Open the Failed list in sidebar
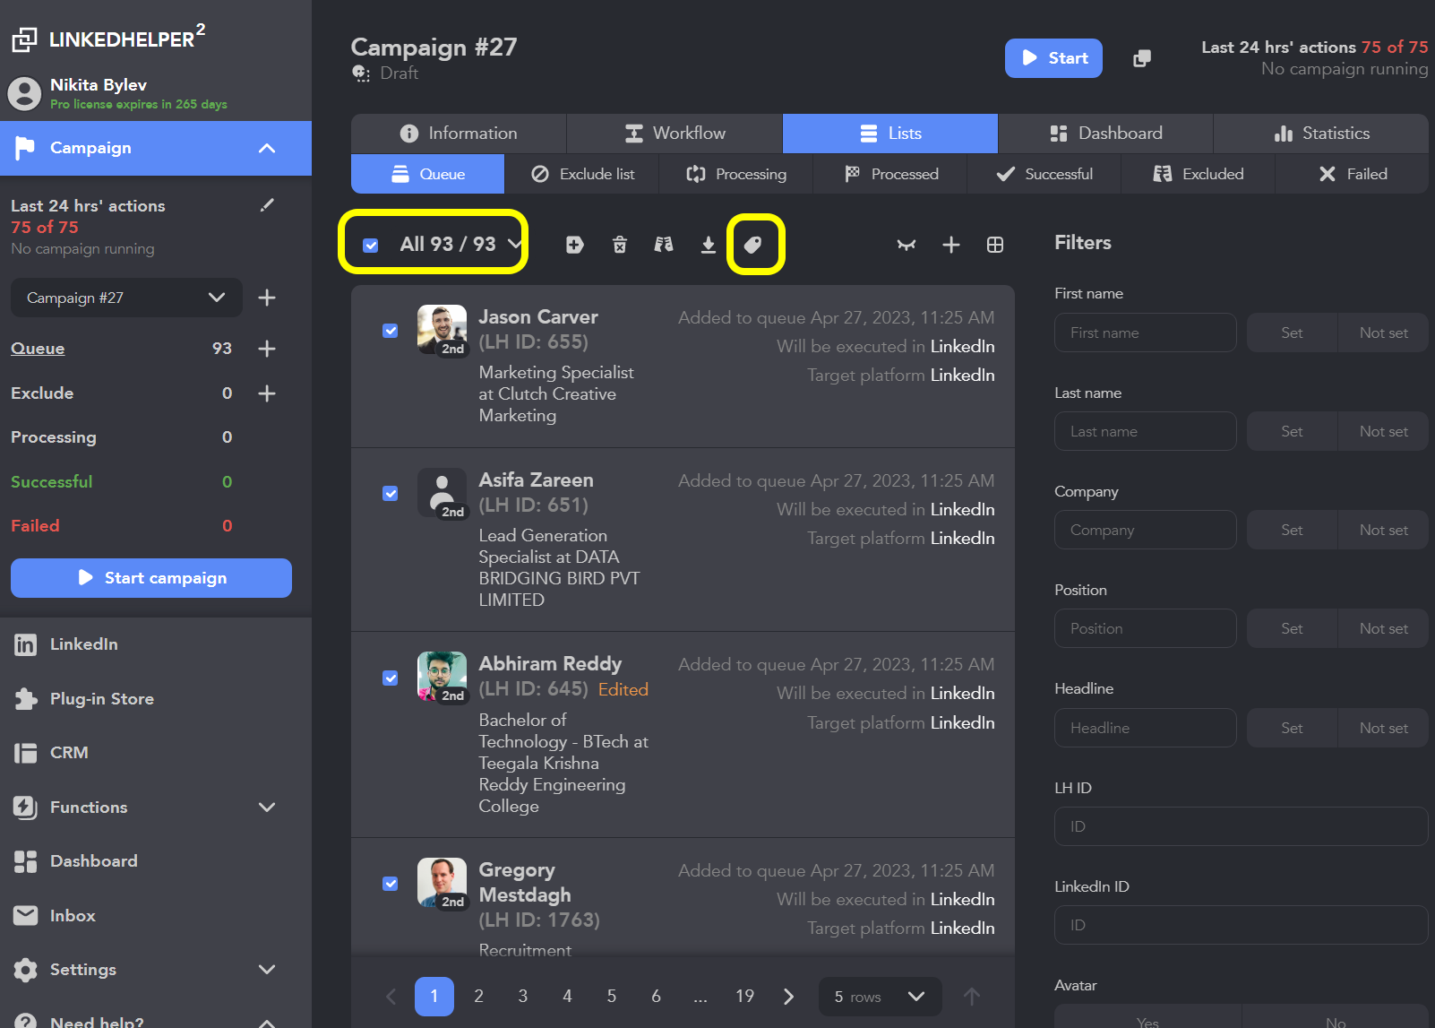Screen dimensions: 1435x1028 coord(35,526)
